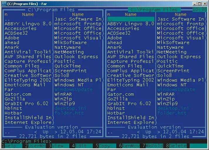
Task: Select 'ACDSee32' in the left panel
Action: tap(16, 33)
